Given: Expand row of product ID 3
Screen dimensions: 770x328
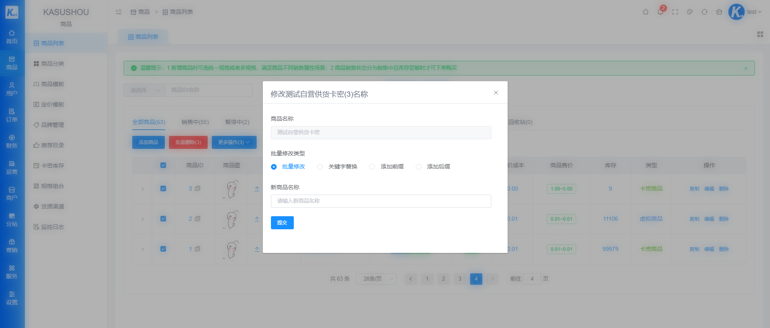Looking at the screenshot, I should (142, 189).
